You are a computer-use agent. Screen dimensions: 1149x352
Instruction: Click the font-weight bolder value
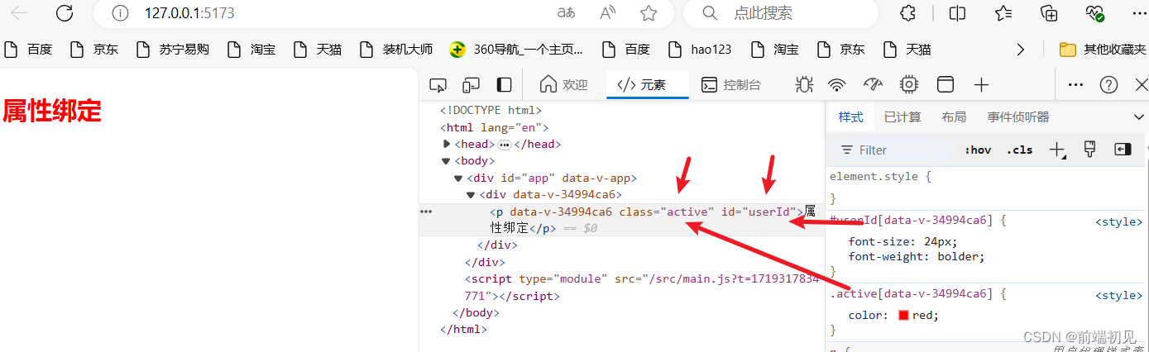pyautogui.click(x=960, y=256)
